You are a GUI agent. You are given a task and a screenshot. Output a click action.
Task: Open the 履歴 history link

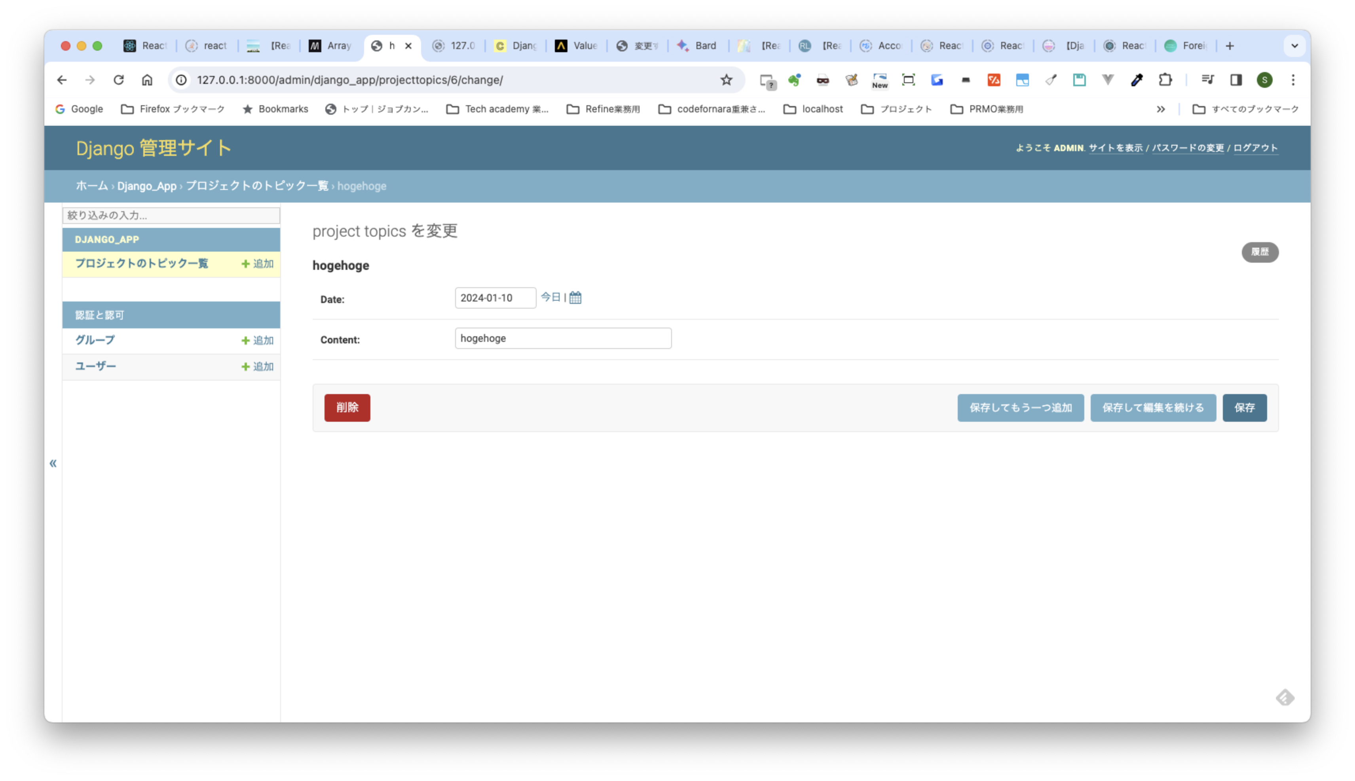pyautogui.click(x=1260, y=252)
